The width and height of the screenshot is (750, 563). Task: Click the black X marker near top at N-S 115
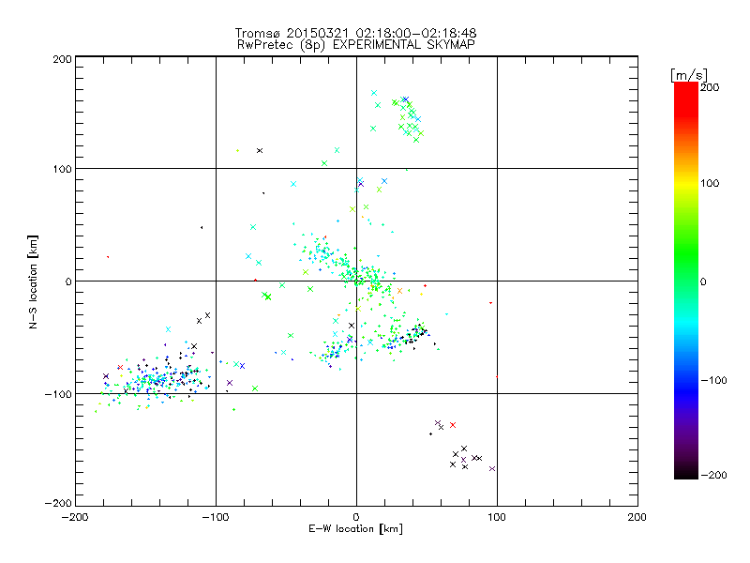260,151
